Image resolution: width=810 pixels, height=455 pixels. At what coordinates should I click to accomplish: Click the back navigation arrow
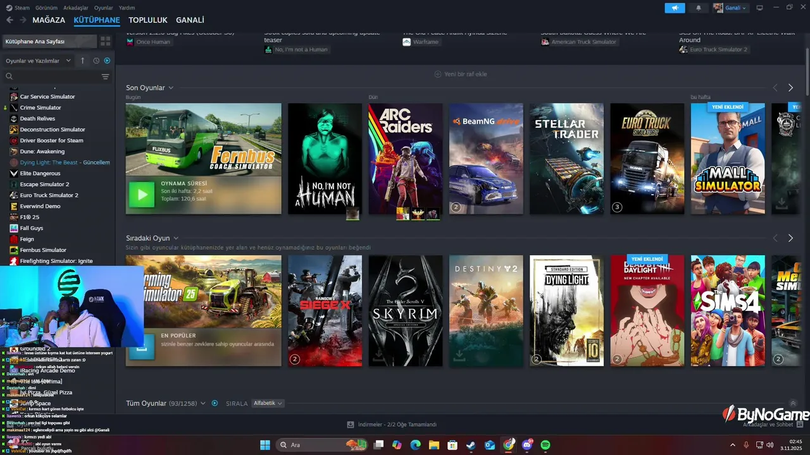[x=9, y=20]
